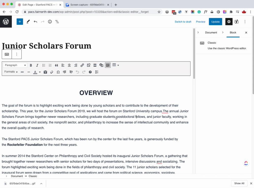Align text right
Screen dimensions: 254x188
point(76,65)
